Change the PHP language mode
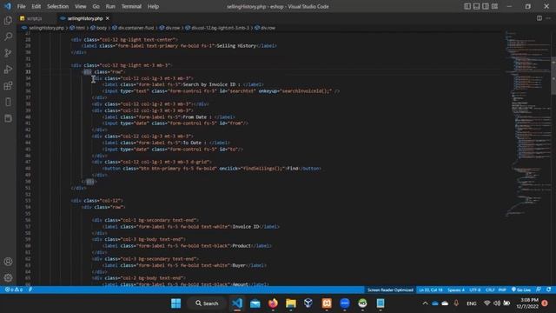556x313 pixels. 502,290
